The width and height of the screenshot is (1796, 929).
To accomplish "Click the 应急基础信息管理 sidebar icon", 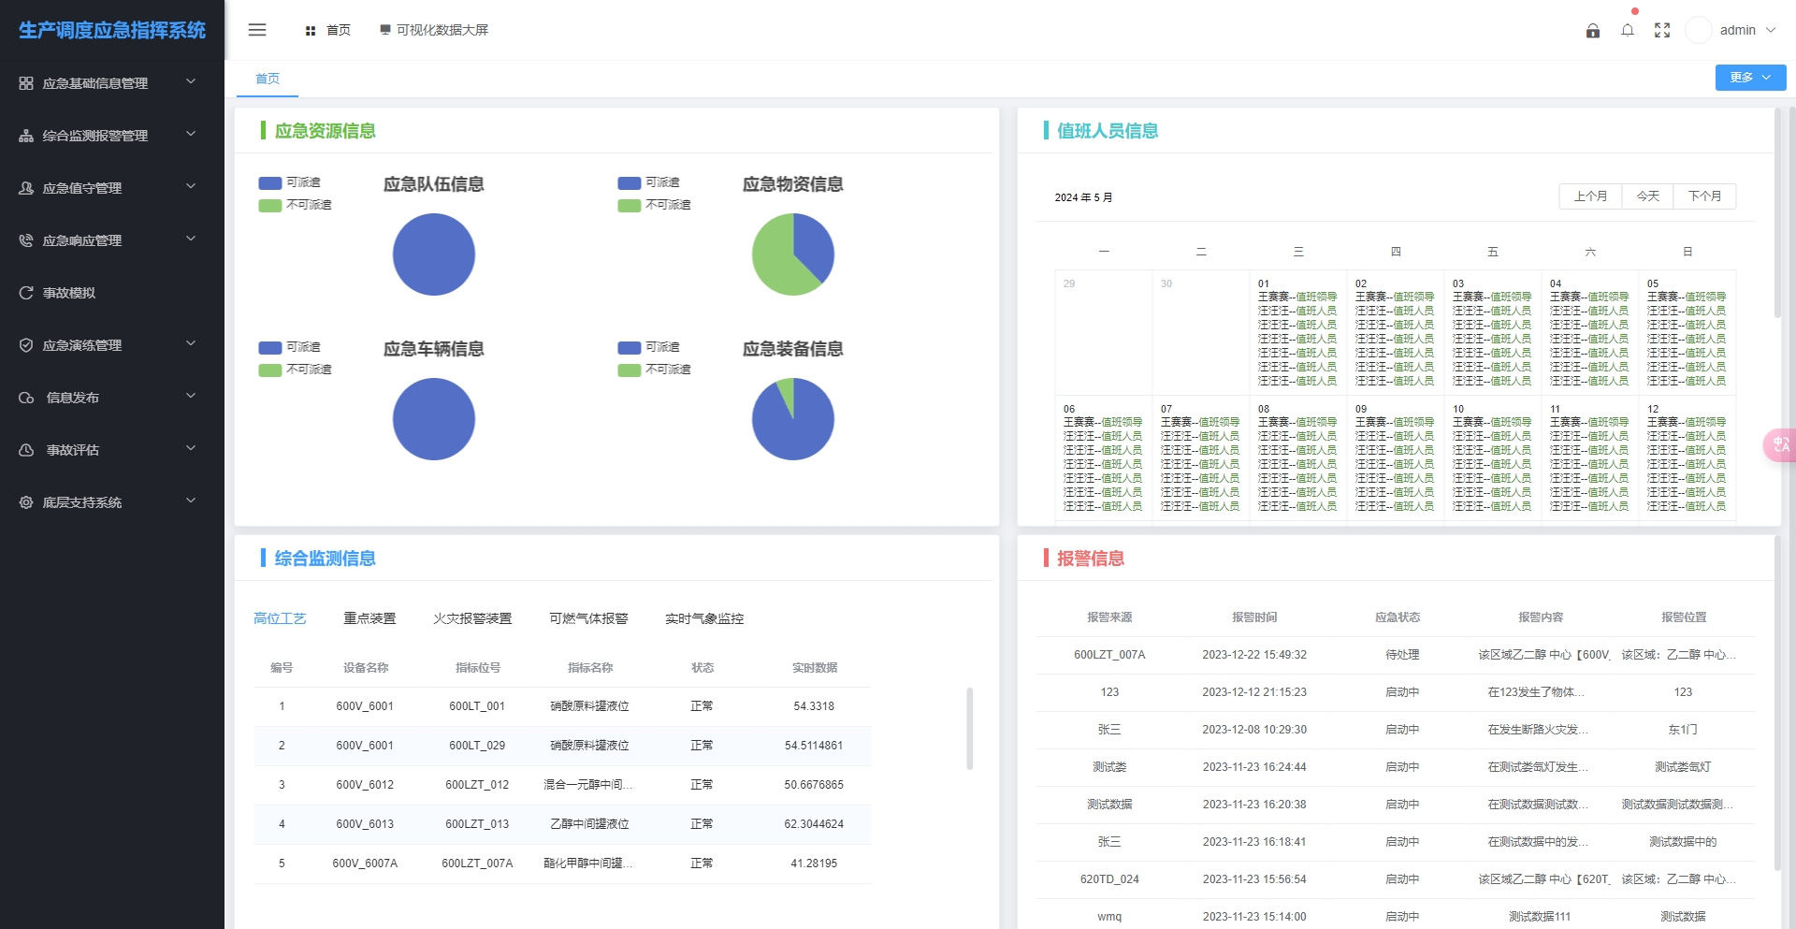I will [26, 83].
